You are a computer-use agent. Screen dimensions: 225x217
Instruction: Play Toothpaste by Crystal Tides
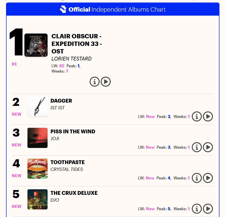208,178
